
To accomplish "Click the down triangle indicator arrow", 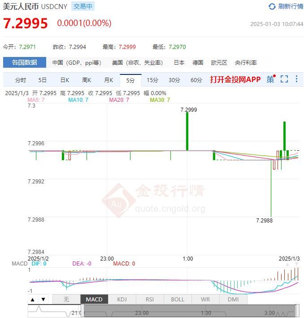I will (x=43, y=300).
